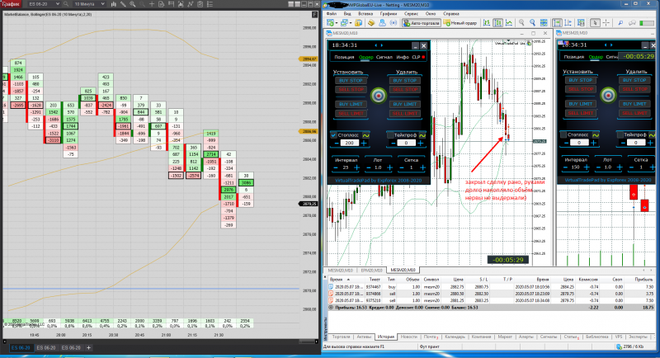The width and height of the screenshot is (660, 358).
Task: Open dropdown arrow beside new chart icon
Action: (x=337, y=23)
